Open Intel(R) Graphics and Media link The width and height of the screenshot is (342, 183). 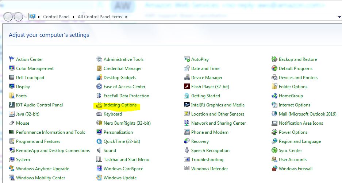pos(218,105)
